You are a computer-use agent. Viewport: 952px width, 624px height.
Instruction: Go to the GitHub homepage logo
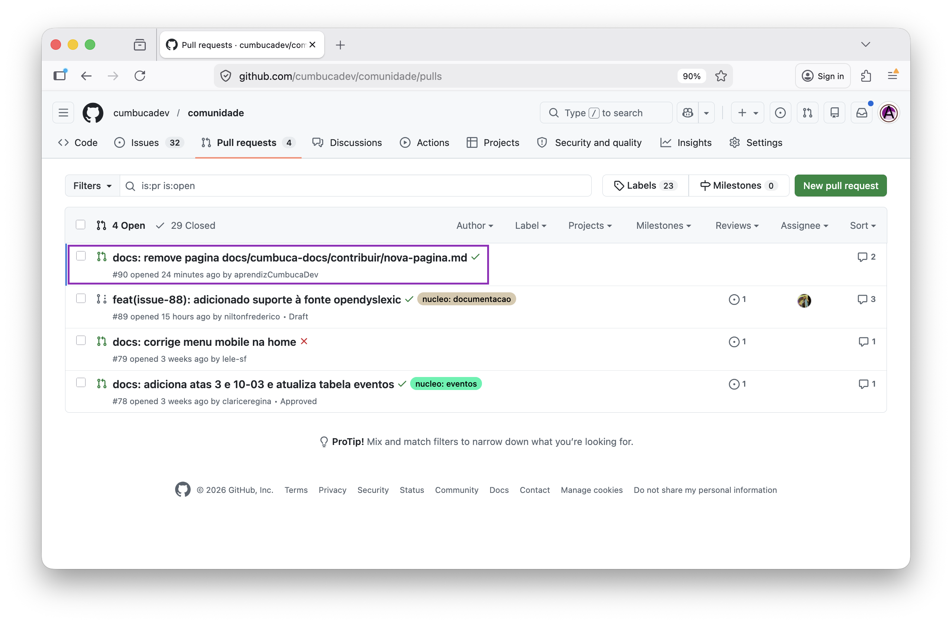(93, 113)
